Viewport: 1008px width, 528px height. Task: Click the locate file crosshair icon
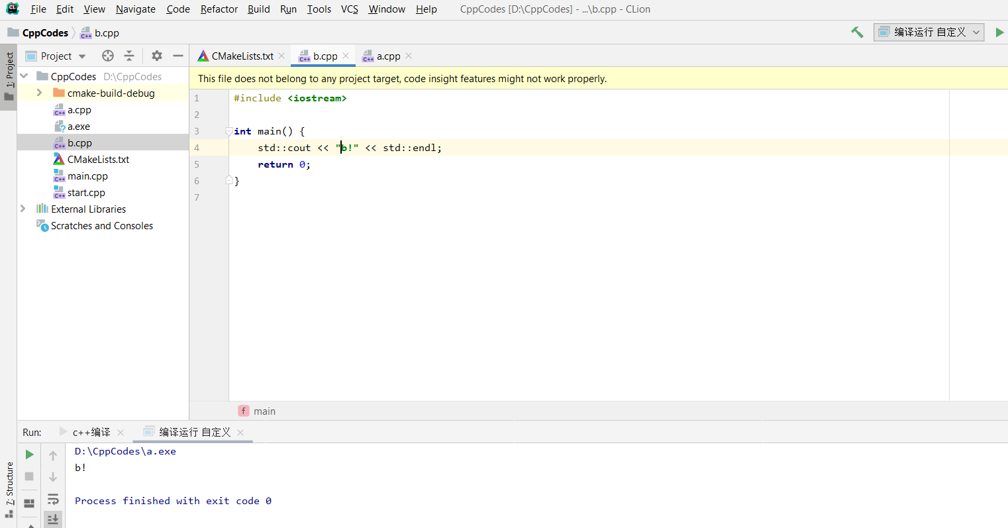point(108,56)
